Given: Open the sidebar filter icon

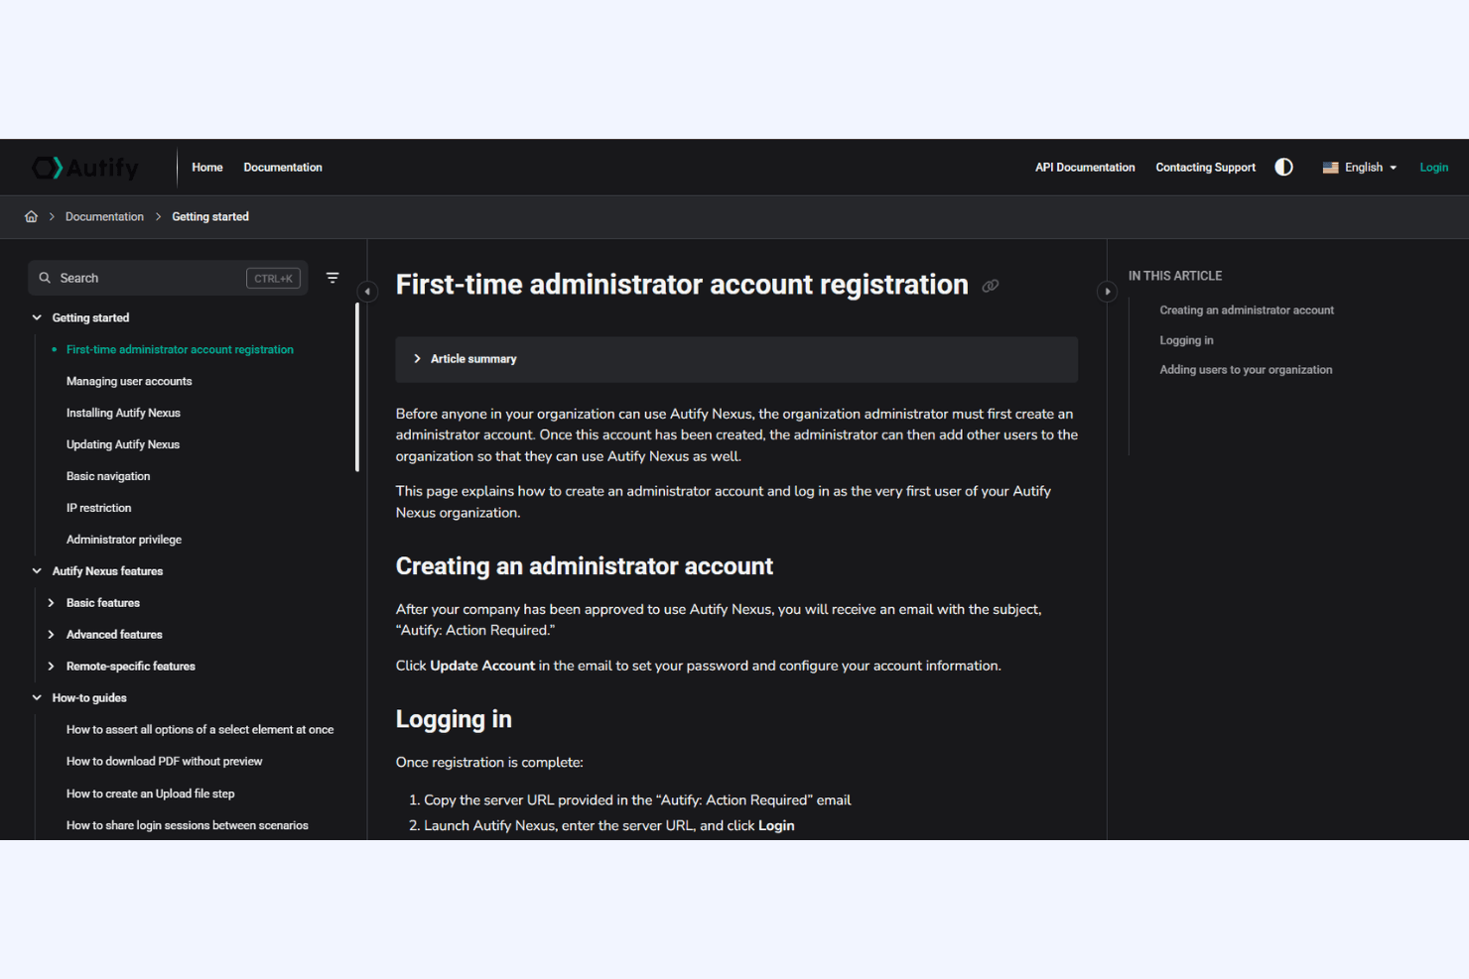Looking at the screenshot, I should [333, 278].
